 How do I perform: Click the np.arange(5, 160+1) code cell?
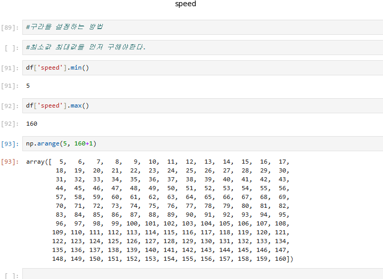[203, 143]
